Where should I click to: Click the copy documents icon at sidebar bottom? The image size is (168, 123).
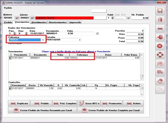pyautogui.click(x=160, y=90)
